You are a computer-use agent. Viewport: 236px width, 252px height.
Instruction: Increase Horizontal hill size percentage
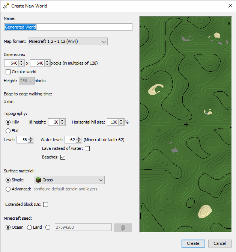tap(121, 121)
